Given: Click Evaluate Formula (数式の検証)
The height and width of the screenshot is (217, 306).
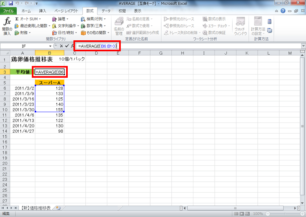Looking at the screenshot, I should click(214, 33).
